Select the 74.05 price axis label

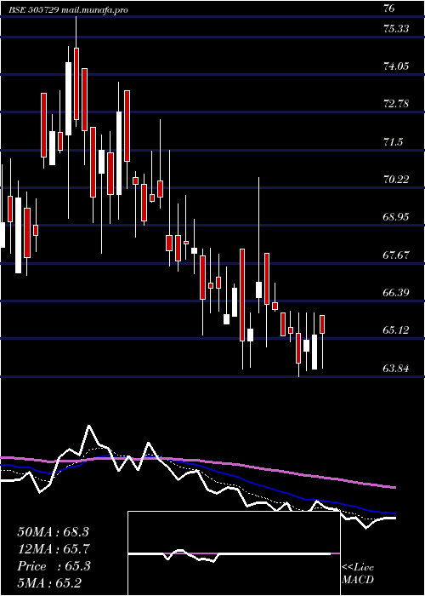(396, 66)
